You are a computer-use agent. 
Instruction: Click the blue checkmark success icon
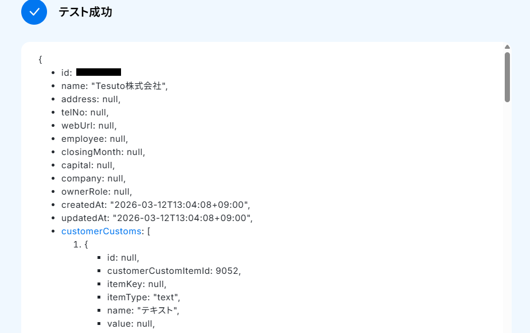34,12
